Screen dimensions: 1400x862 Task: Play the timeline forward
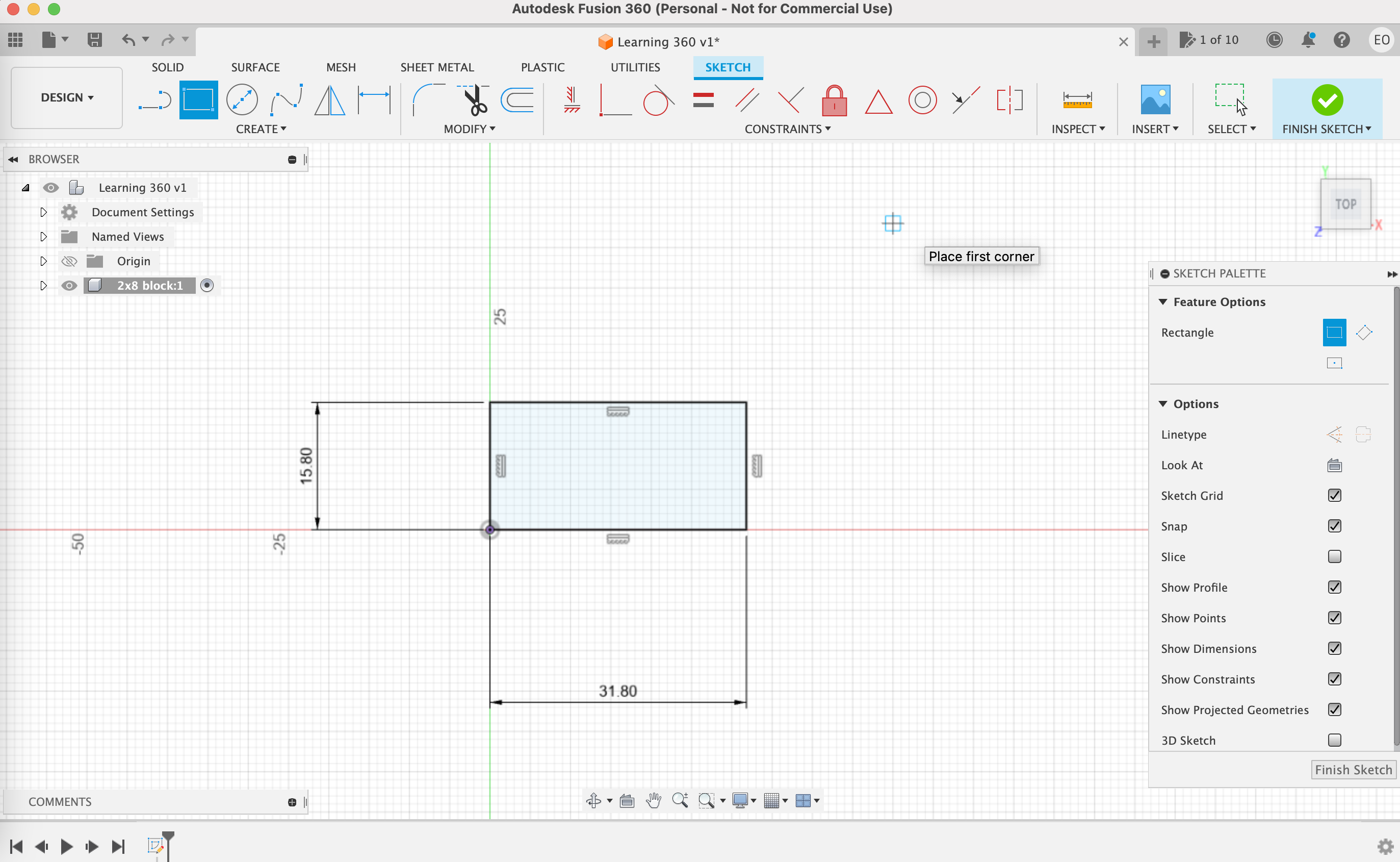click(66, 847)
